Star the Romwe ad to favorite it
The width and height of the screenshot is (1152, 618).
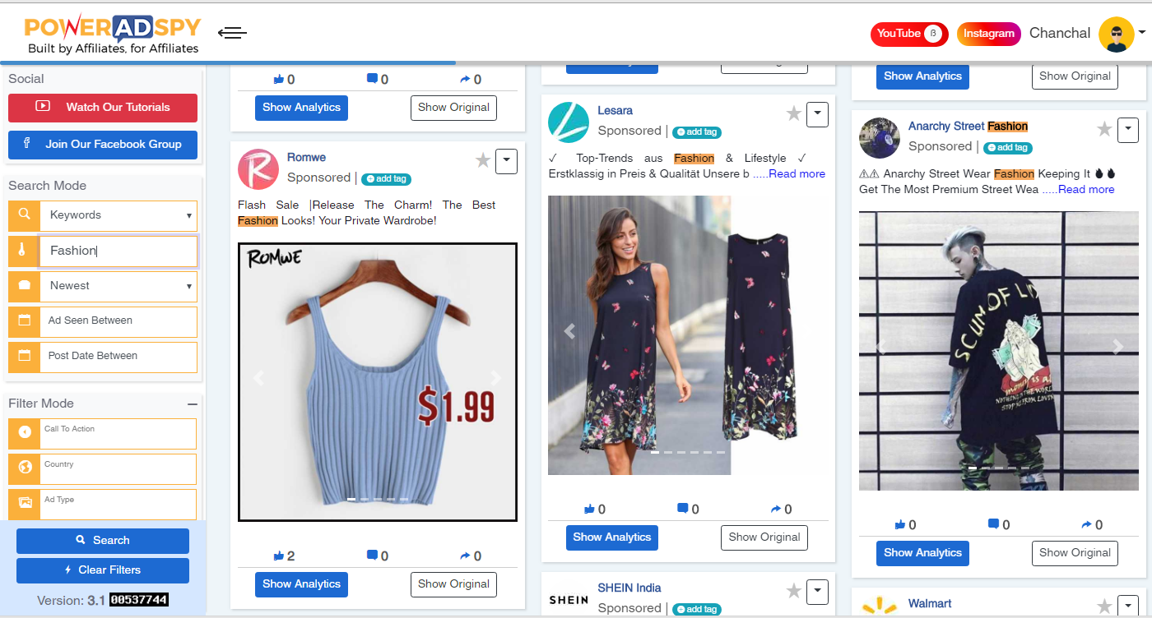coord(483,161)
